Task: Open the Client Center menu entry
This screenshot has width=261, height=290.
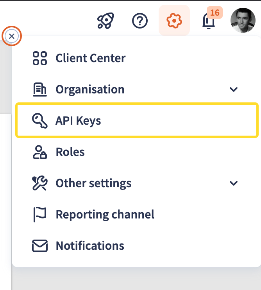Action: click(x=91, y=58)
